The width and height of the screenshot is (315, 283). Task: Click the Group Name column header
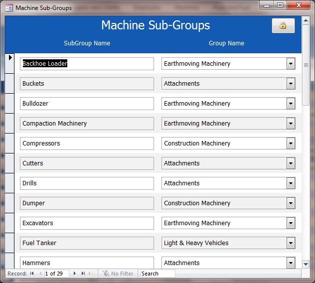tap(226, 43)
